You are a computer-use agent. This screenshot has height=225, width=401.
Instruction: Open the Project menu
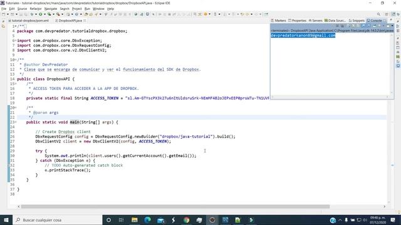(x=76, y=9)
